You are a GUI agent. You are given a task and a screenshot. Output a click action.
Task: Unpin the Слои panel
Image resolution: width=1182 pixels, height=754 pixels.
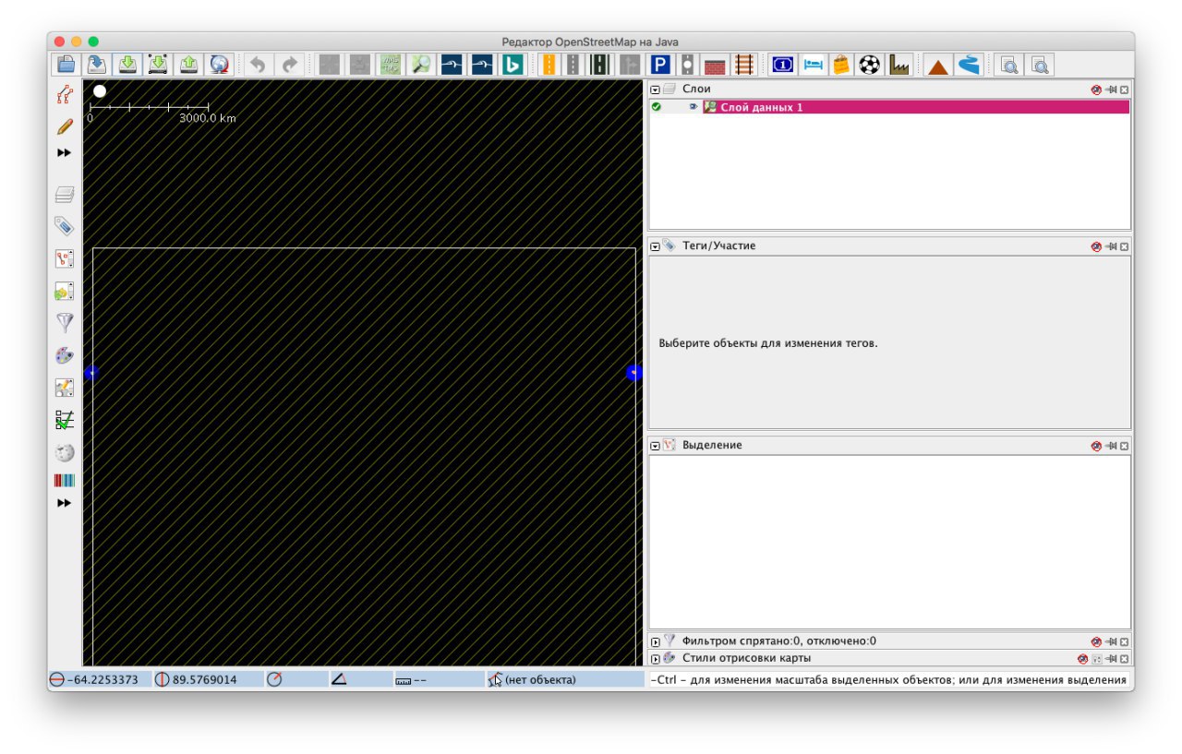click(1111, 90)
